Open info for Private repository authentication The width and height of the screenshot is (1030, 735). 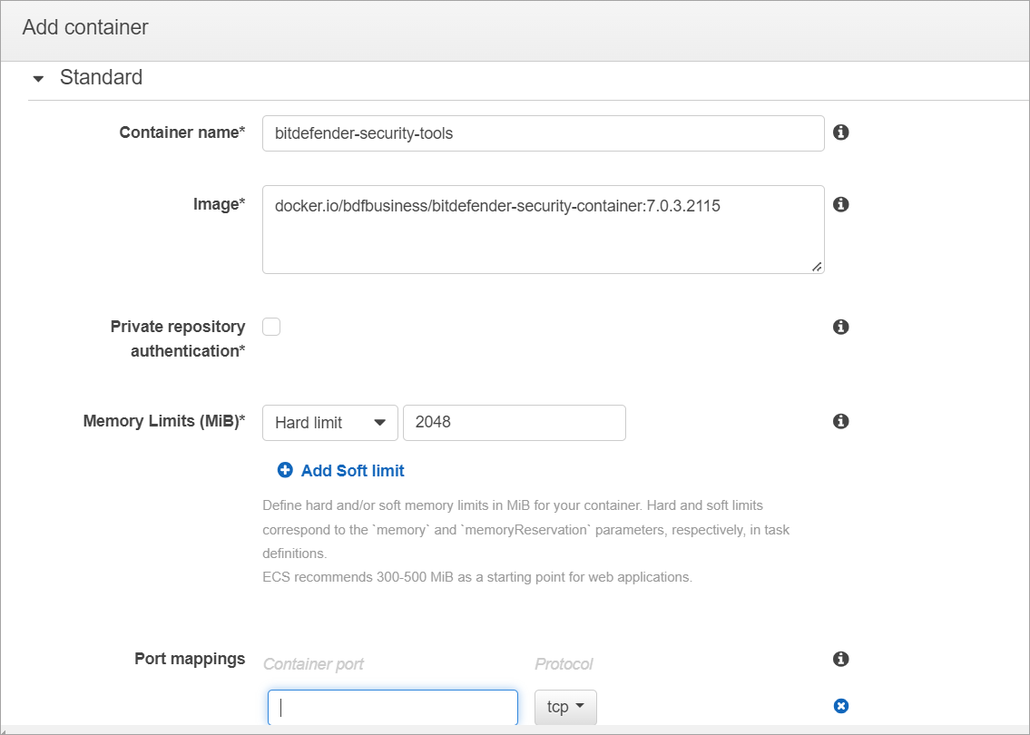tap(841, 327)
